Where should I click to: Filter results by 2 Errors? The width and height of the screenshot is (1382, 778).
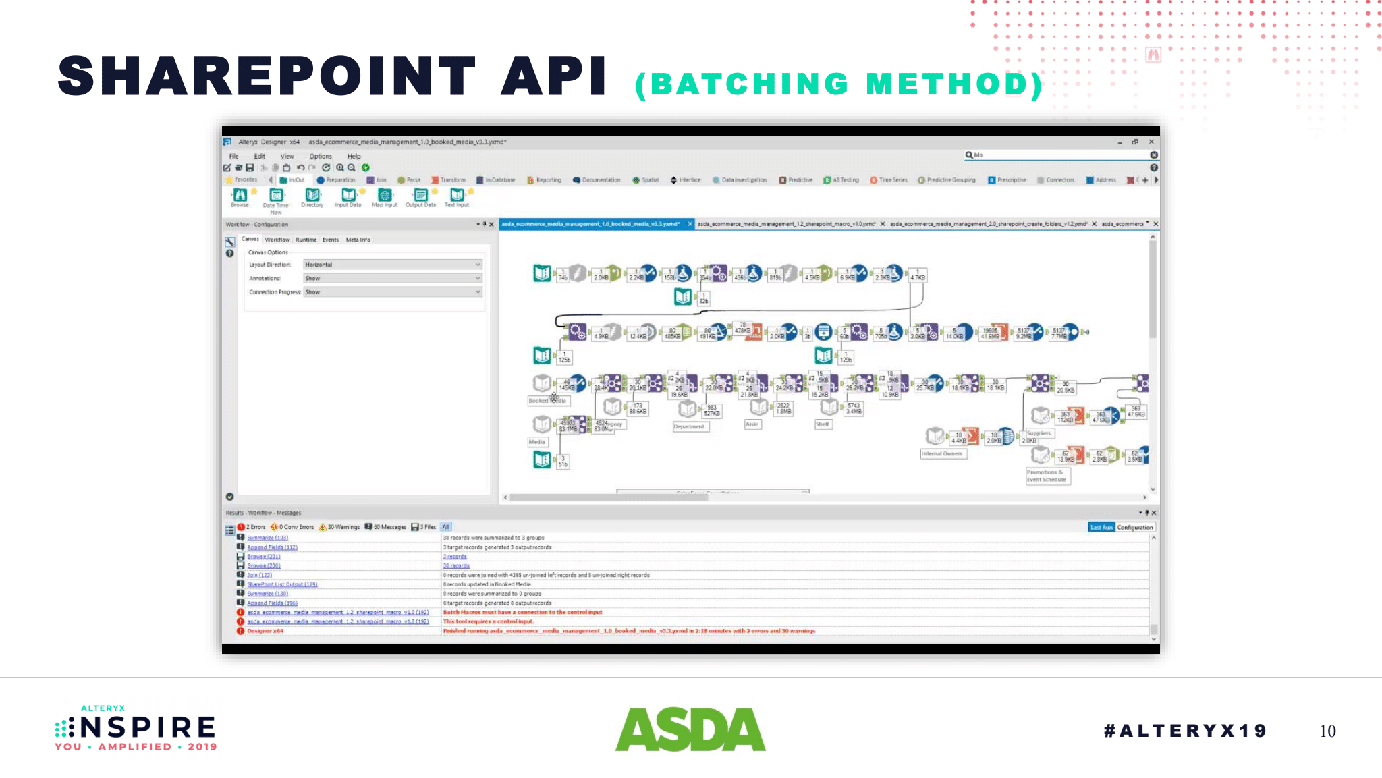tap(252, 527)
